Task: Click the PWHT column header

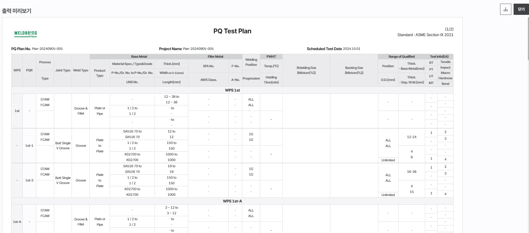Action: tap(271, 57)
